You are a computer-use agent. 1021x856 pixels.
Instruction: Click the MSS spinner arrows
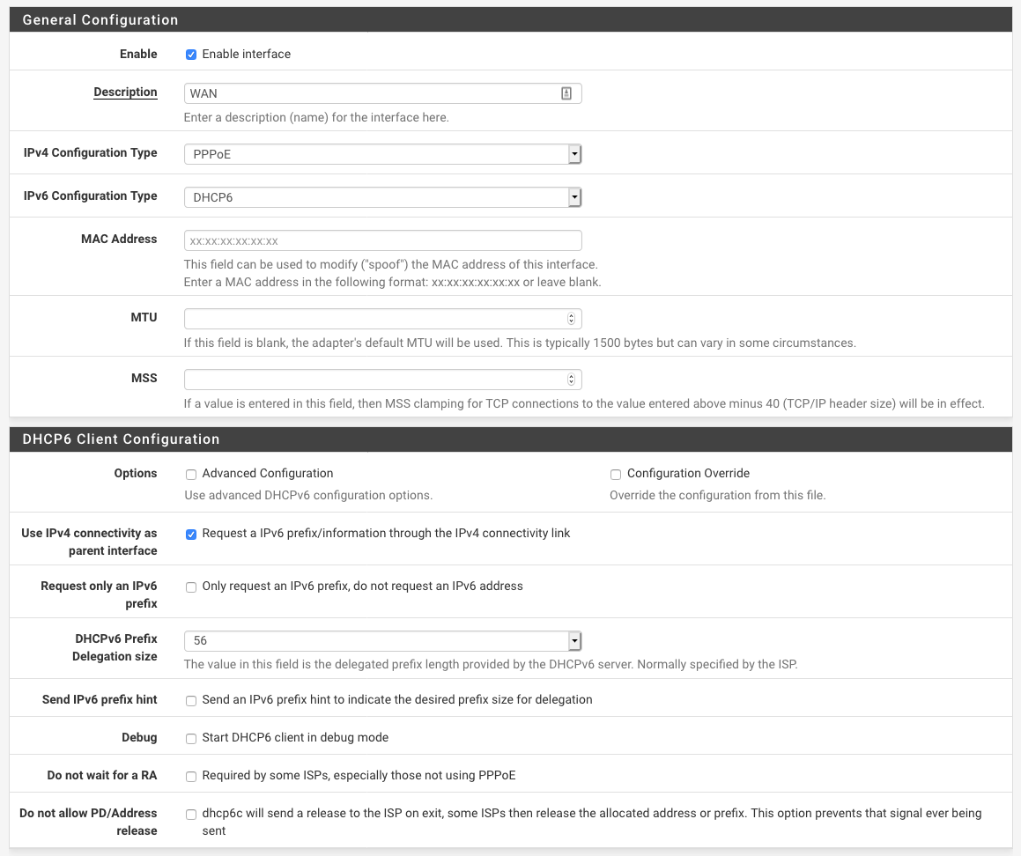click(571, 380)
